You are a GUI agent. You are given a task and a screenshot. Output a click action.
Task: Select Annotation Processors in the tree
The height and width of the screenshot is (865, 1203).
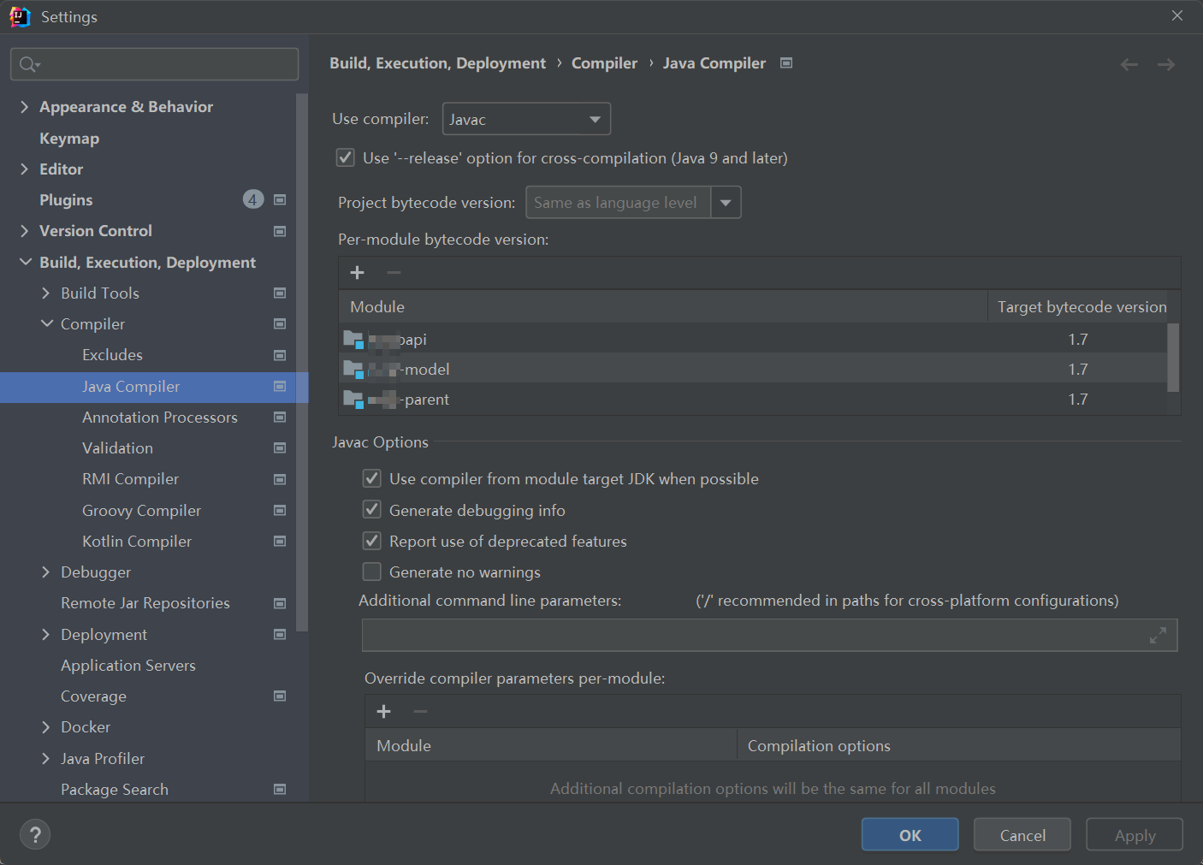coord(160,418)
